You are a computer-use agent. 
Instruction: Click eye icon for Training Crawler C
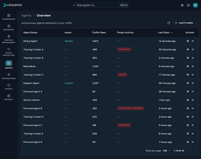[193, 75]
